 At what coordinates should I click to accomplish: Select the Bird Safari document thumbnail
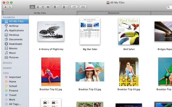click(x=129, y=31)
